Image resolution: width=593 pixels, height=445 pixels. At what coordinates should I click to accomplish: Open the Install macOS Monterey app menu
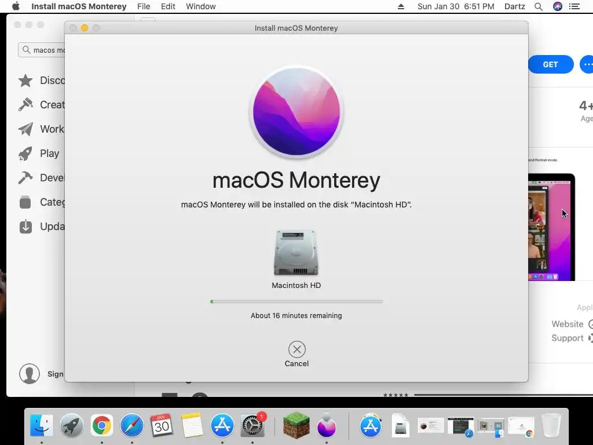[x=79, y=6]
